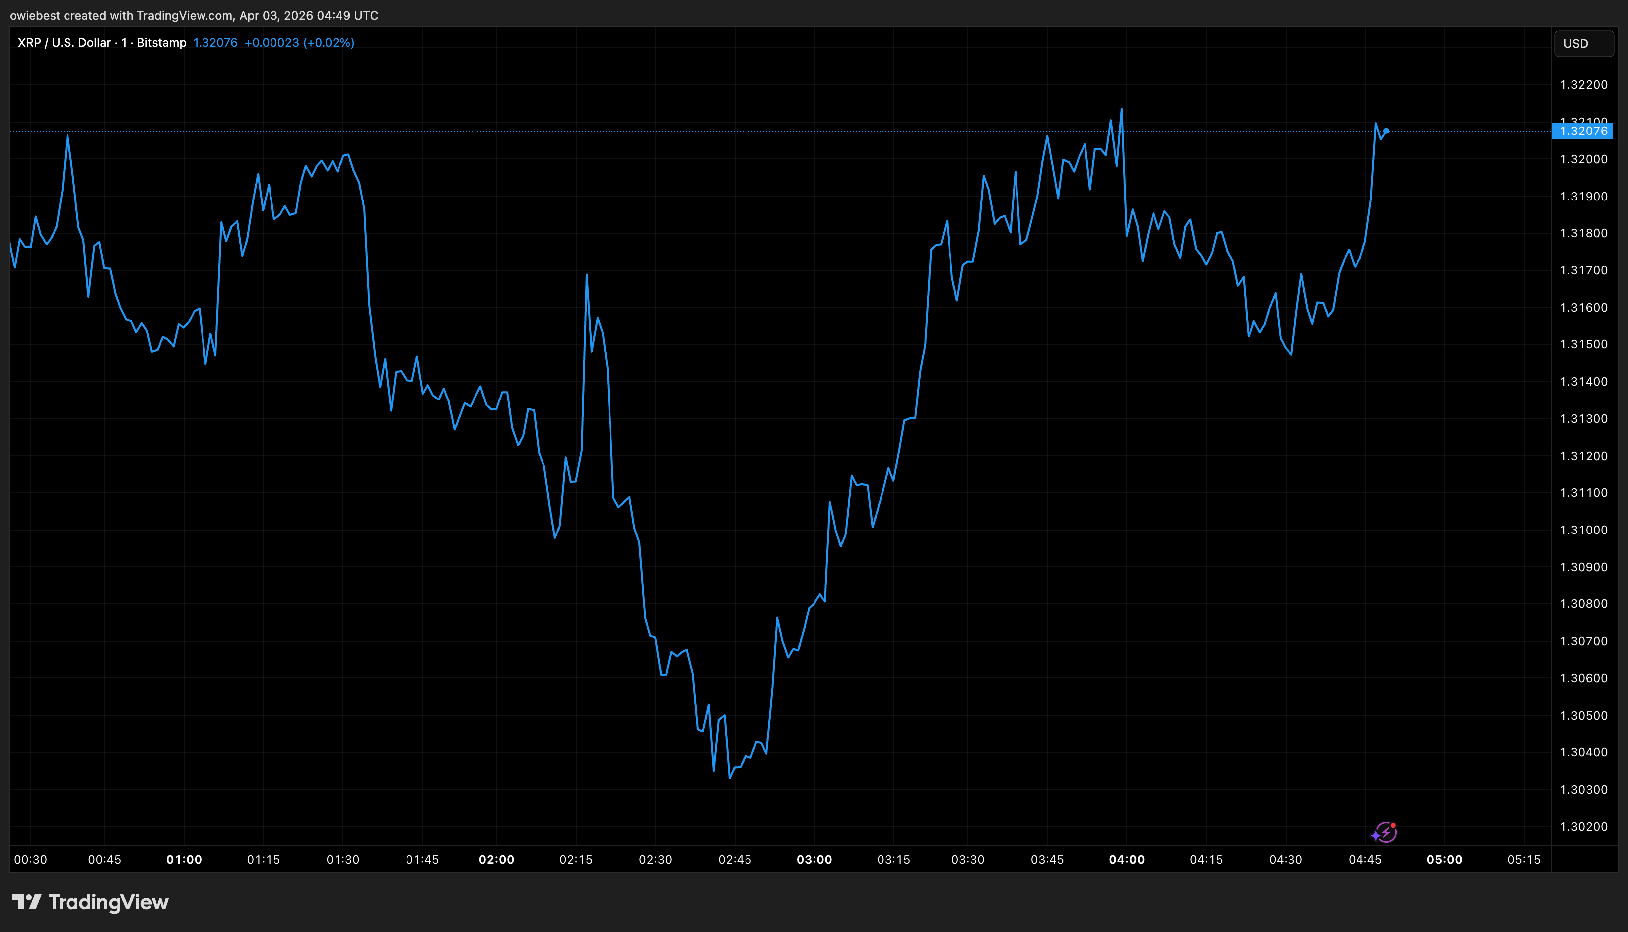Click the 05:00 label on the time axis
Viewport: 1628px width, 932px height.
pyautogui.click(x=1444, y=859)
